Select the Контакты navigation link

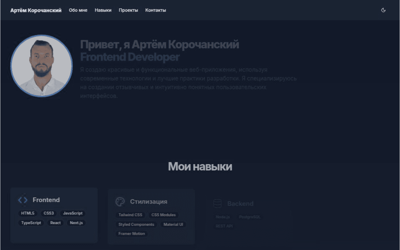[x=156, y=10]
